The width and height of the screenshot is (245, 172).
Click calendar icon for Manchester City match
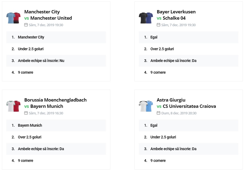point(26,25)
